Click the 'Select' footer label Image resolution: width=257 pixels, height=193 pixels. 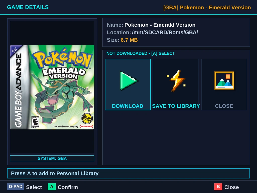tap(34, 187)
